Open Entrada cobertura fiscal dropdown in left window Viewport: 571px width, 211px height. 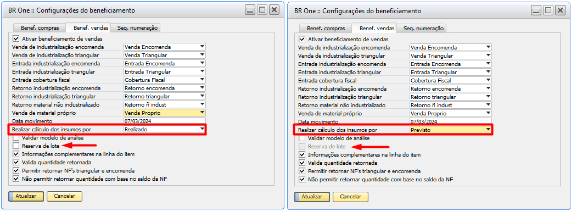pyautogui.click(x=165, y=80)
